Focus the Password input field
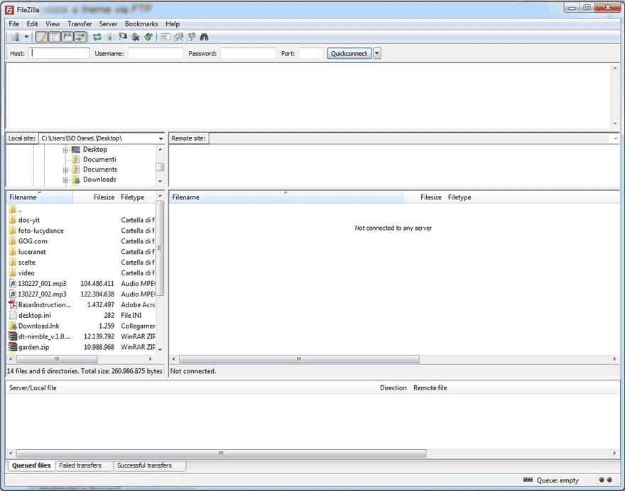Screen dimensions: 625x491 tap(248, 53)
